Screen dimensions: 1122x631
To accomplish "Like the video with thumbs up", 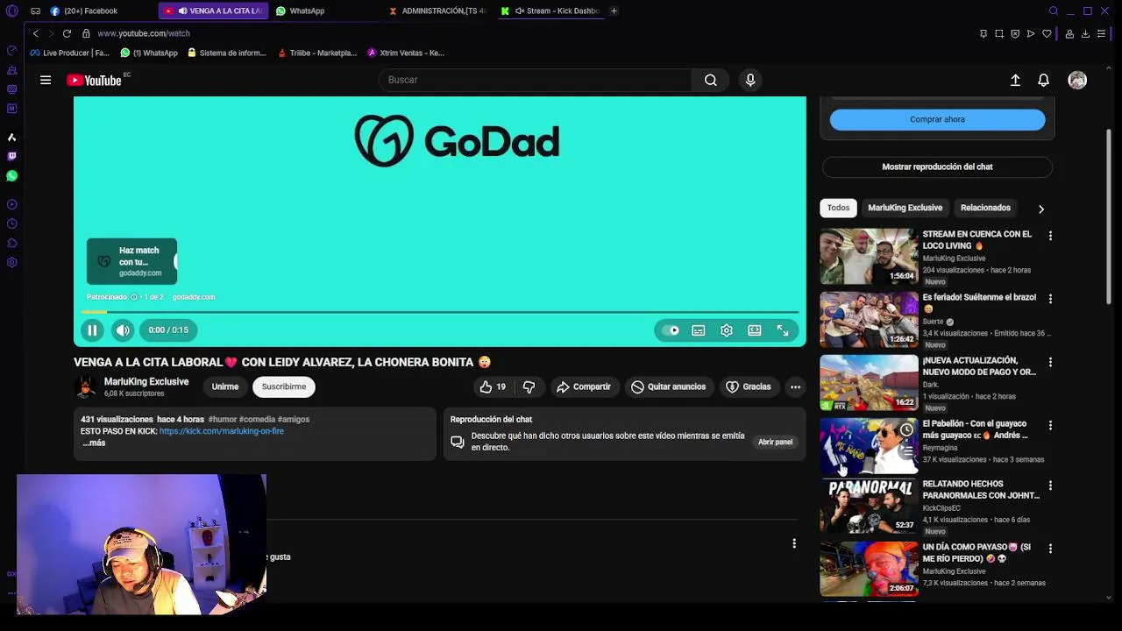I will click(493, 386).
